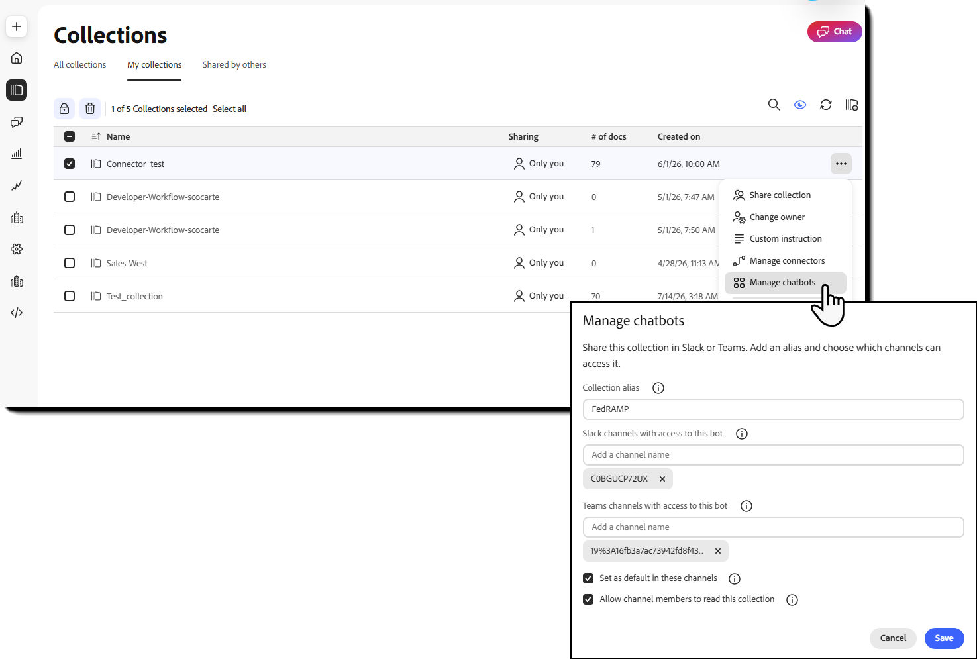This screenshot has width=977, height=659.
Task: Click the Teams Add a channel name field
Action: 774,527
